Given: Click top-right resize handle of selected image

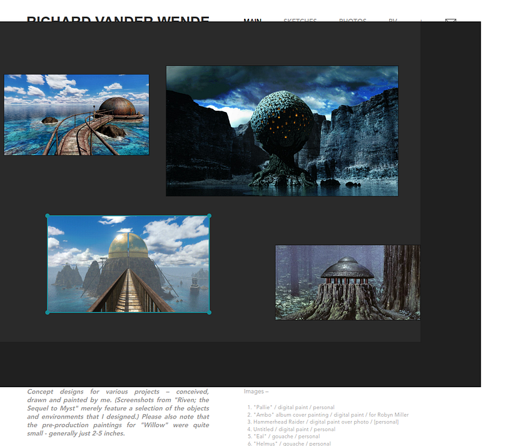Looking at the screenshot, I should (209, 216).
